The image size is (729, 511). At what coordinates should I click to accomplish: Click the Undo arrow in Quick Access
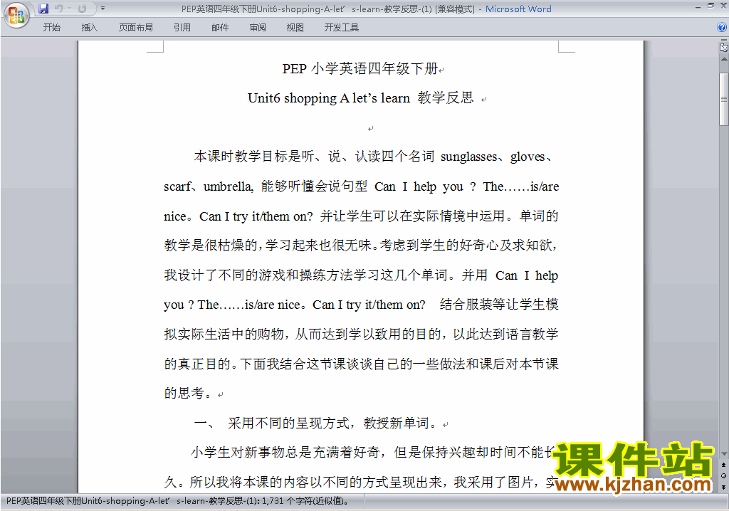[58, 9]
